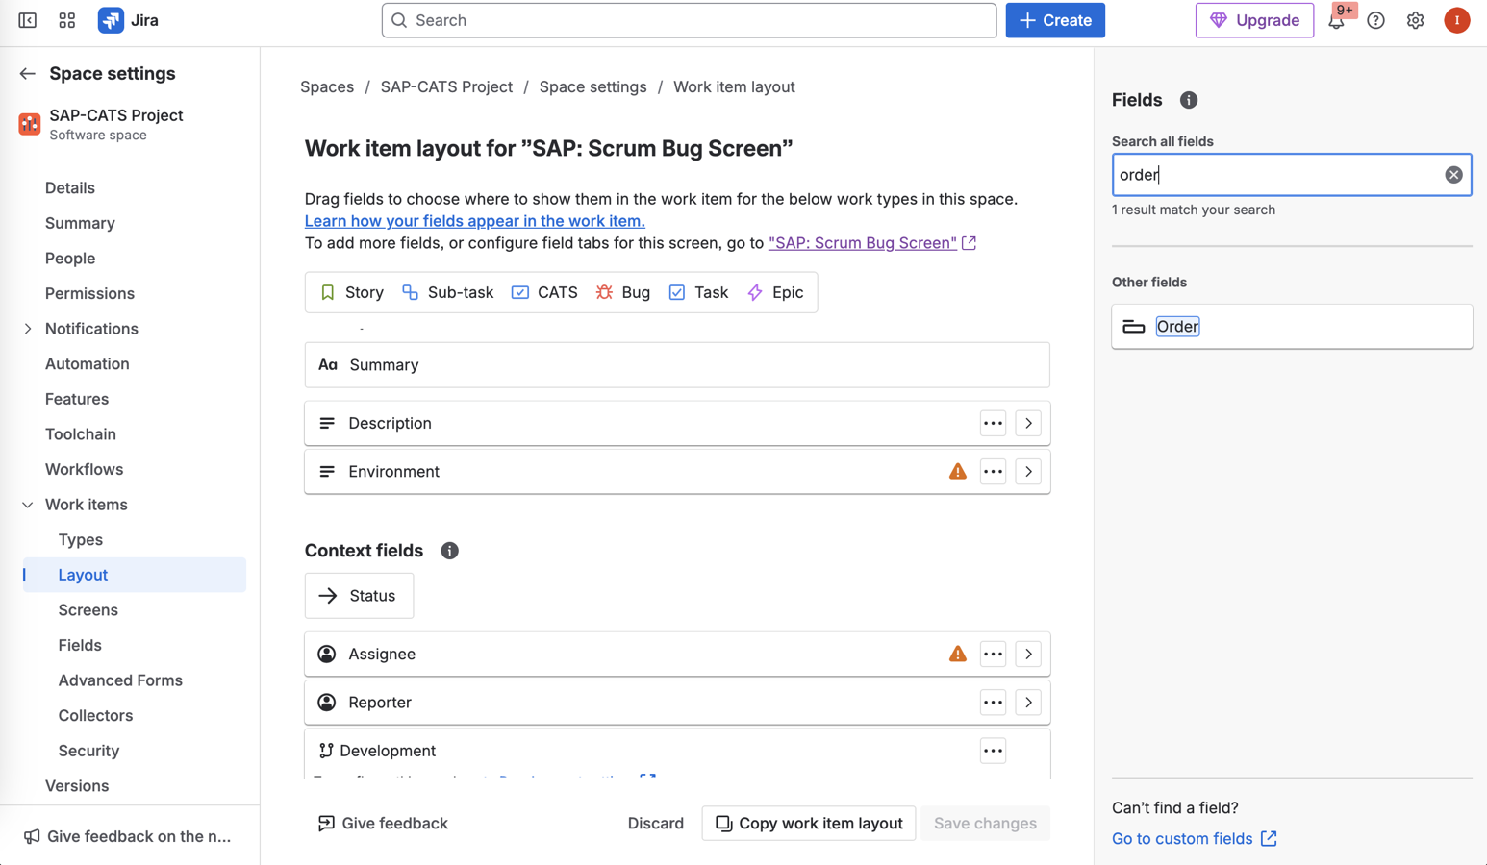Click the Environment field warning icon
Screen dimensions: 1487x865
[x=957, y=471]
